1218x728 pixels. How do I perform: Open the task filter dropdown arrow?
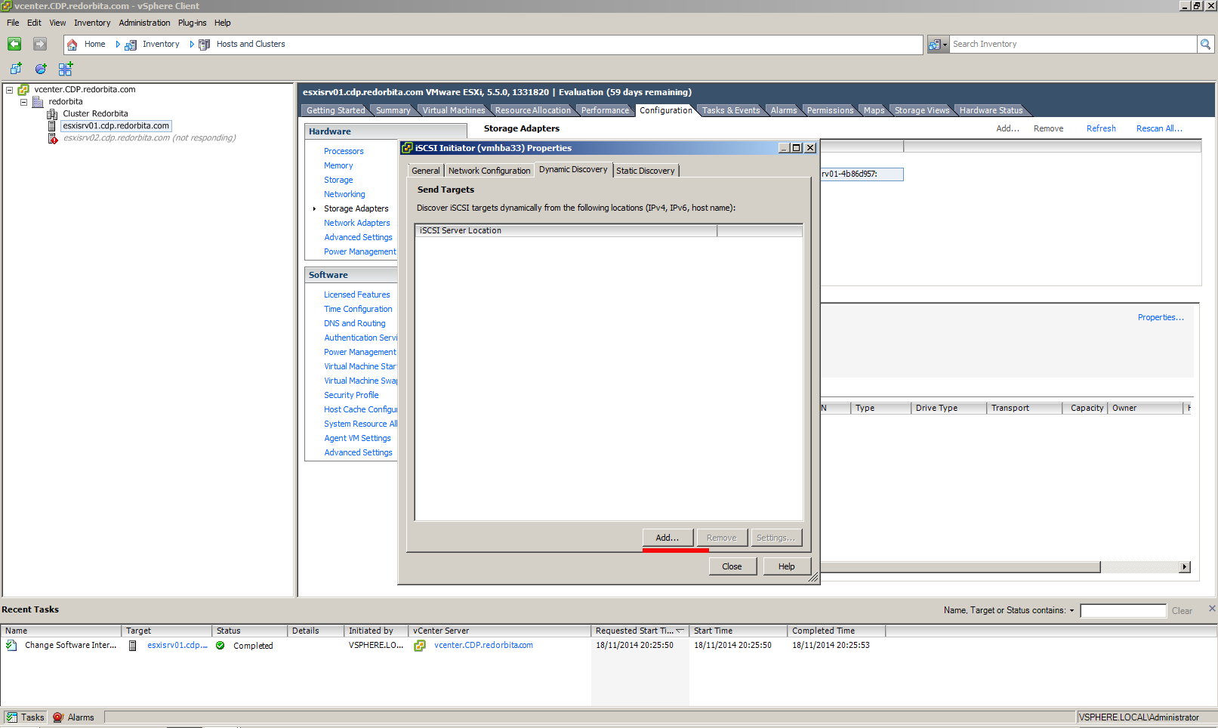tap(1072, 611)
